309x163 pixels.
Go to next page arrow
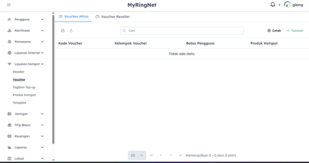tap(171, 155)
